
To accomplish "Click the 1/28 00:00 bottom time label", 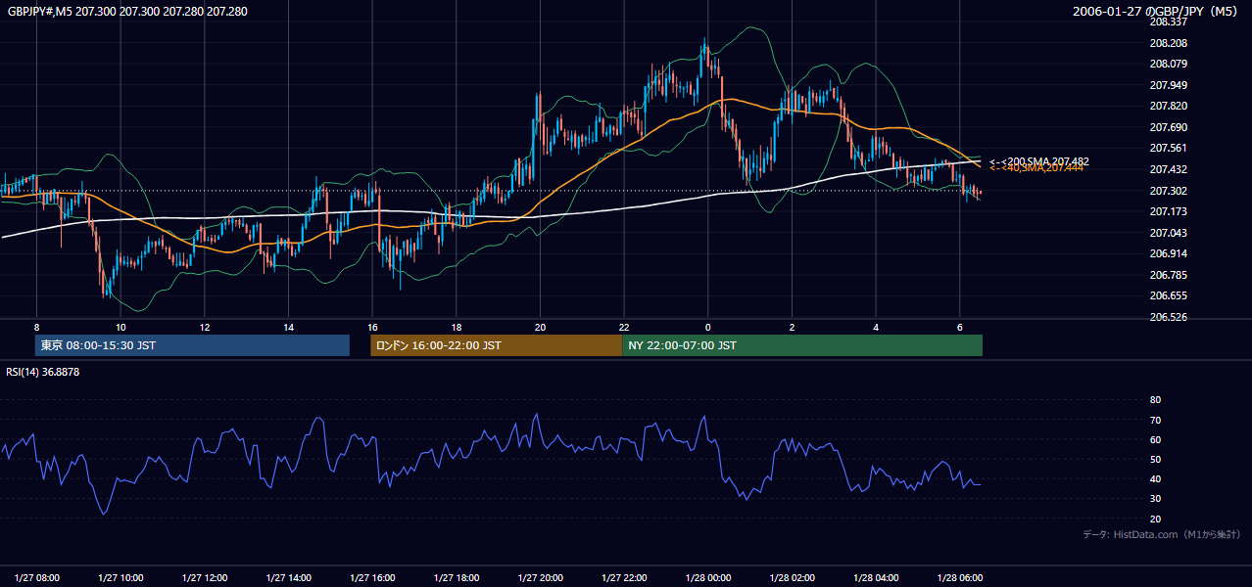I will coord(708,578).
